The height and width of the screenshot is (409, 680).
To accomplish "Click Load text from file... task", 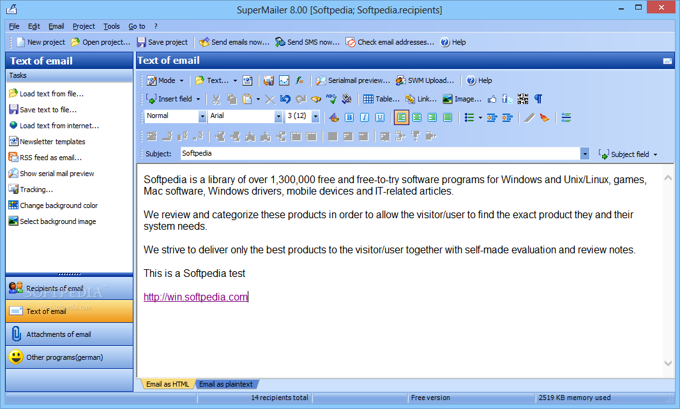I will point(46,94).
